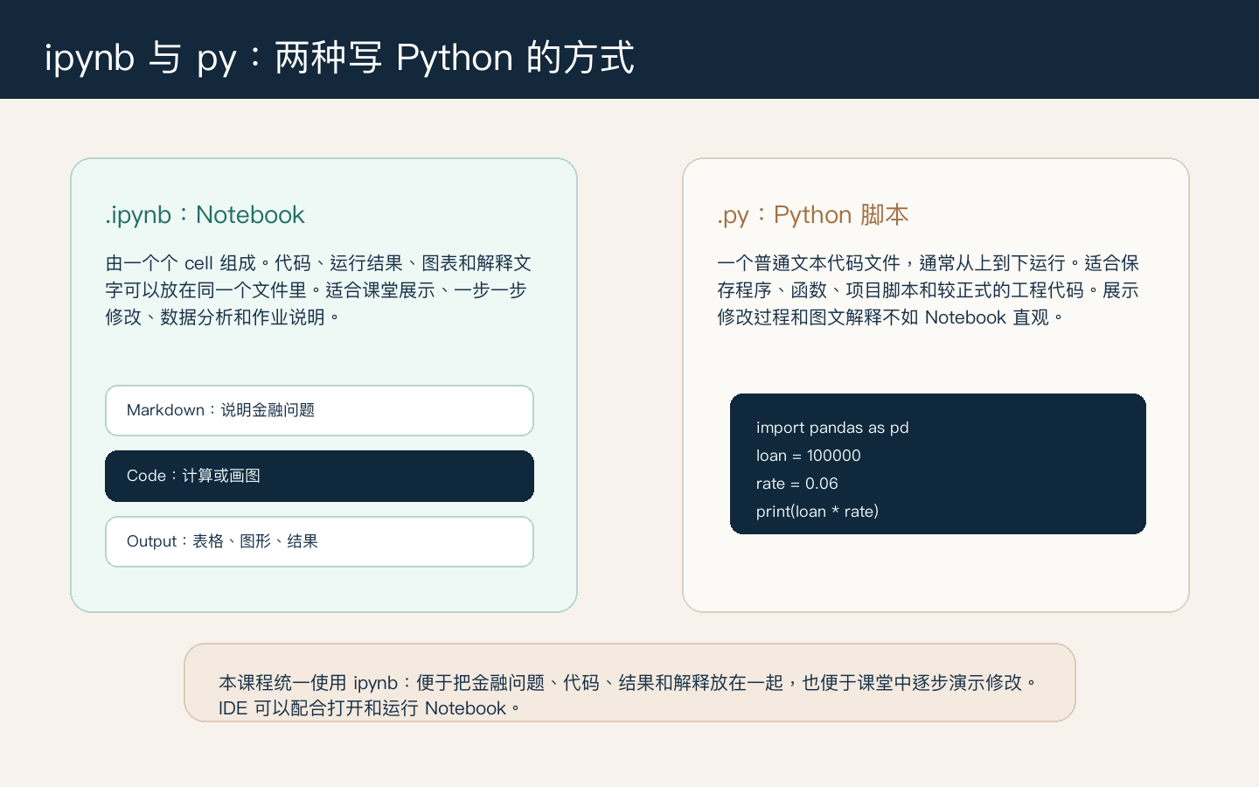Viewport: 1259px width, 787px height.
Task: Select the '.py：Python 脚本' heading
Action: click(812, 214)
